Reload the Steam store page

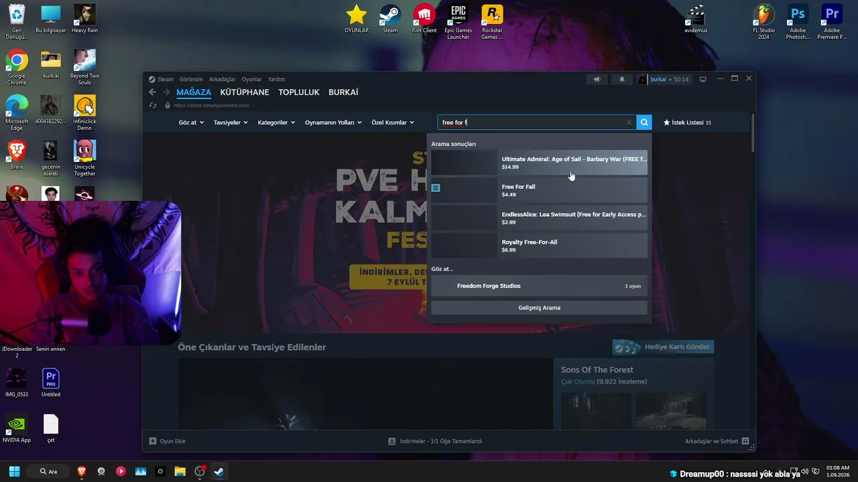153,105
